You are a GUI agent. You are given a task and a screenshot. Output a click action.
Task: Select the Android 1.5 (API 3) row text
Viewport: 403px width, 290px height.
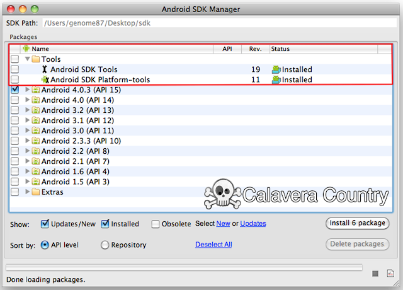point(76,182)
